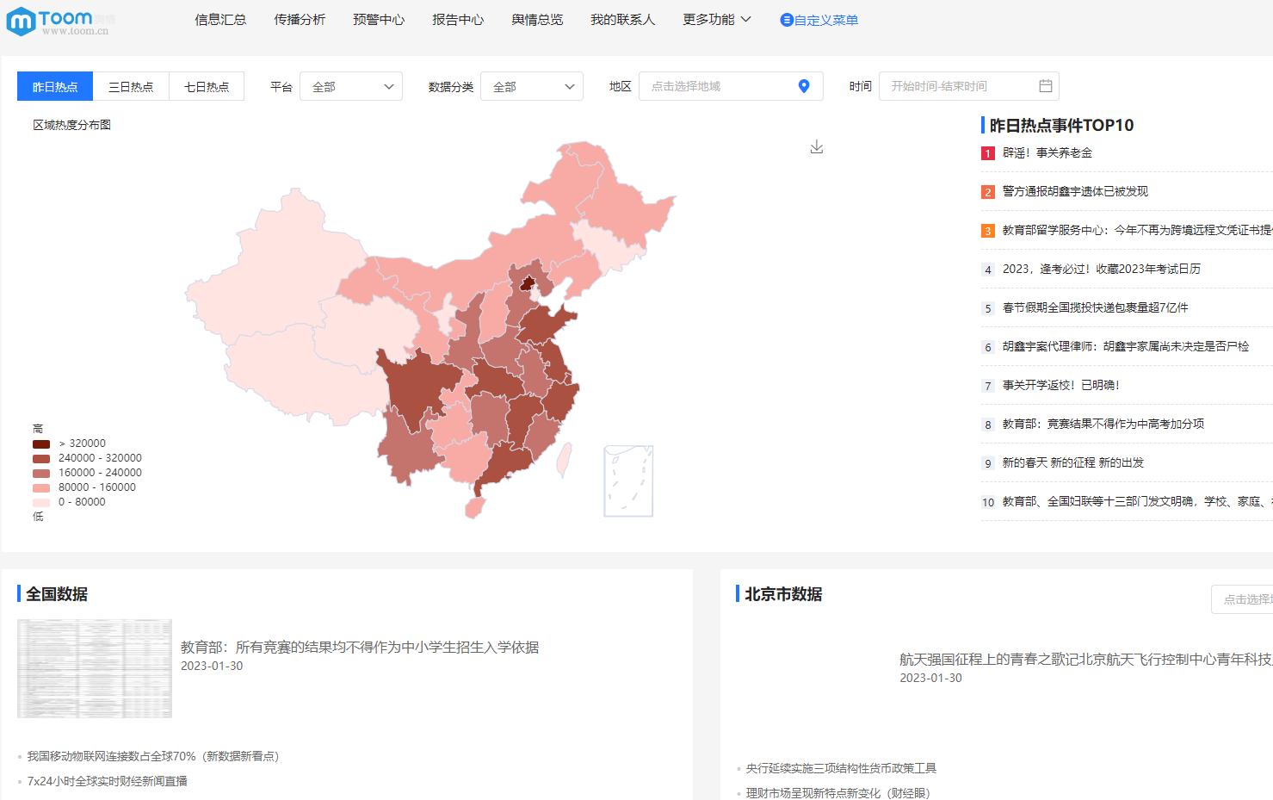Click the map download icon
Screen dimensions: 1273x800
tap(816, 146)
